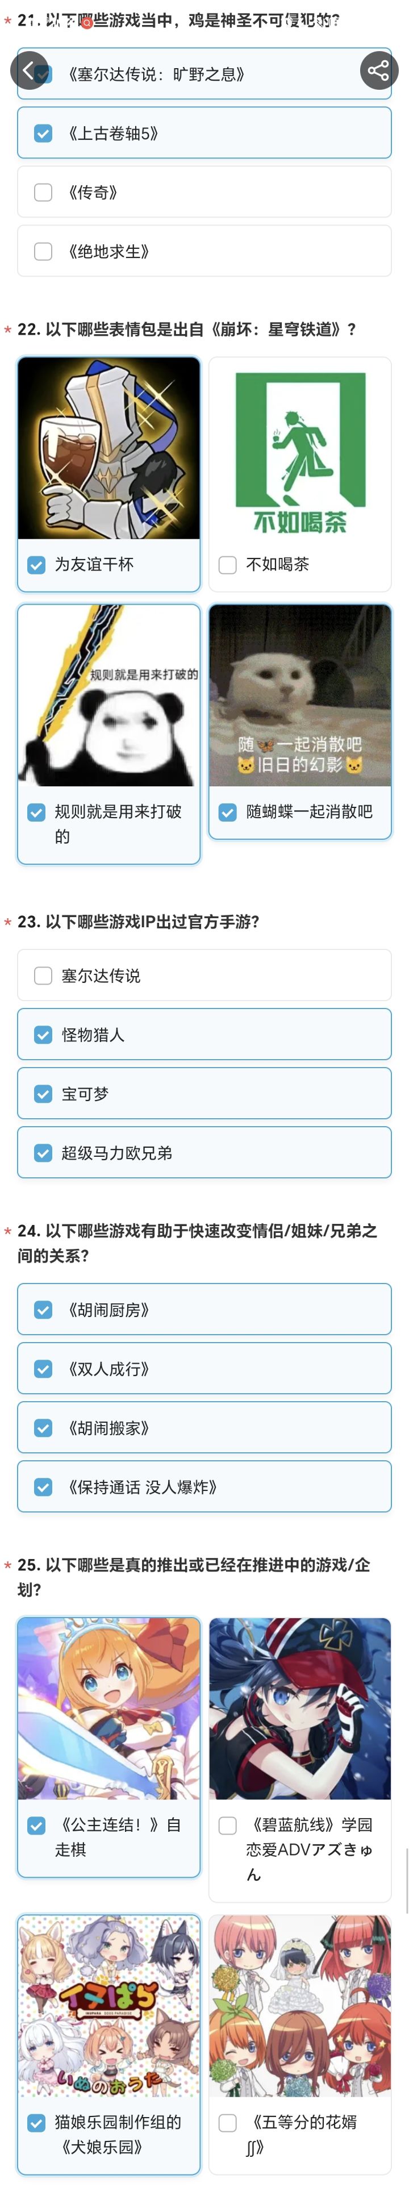Tap the back arrow icon
Image resolution: width=409 pixels, height=2200 pixels.
(29, 70)
